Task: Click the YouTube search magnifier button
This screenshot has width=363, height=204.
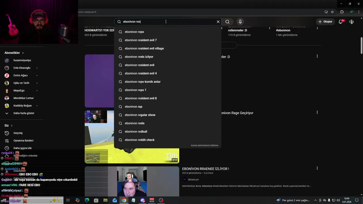Action: [x=227, y=22]
